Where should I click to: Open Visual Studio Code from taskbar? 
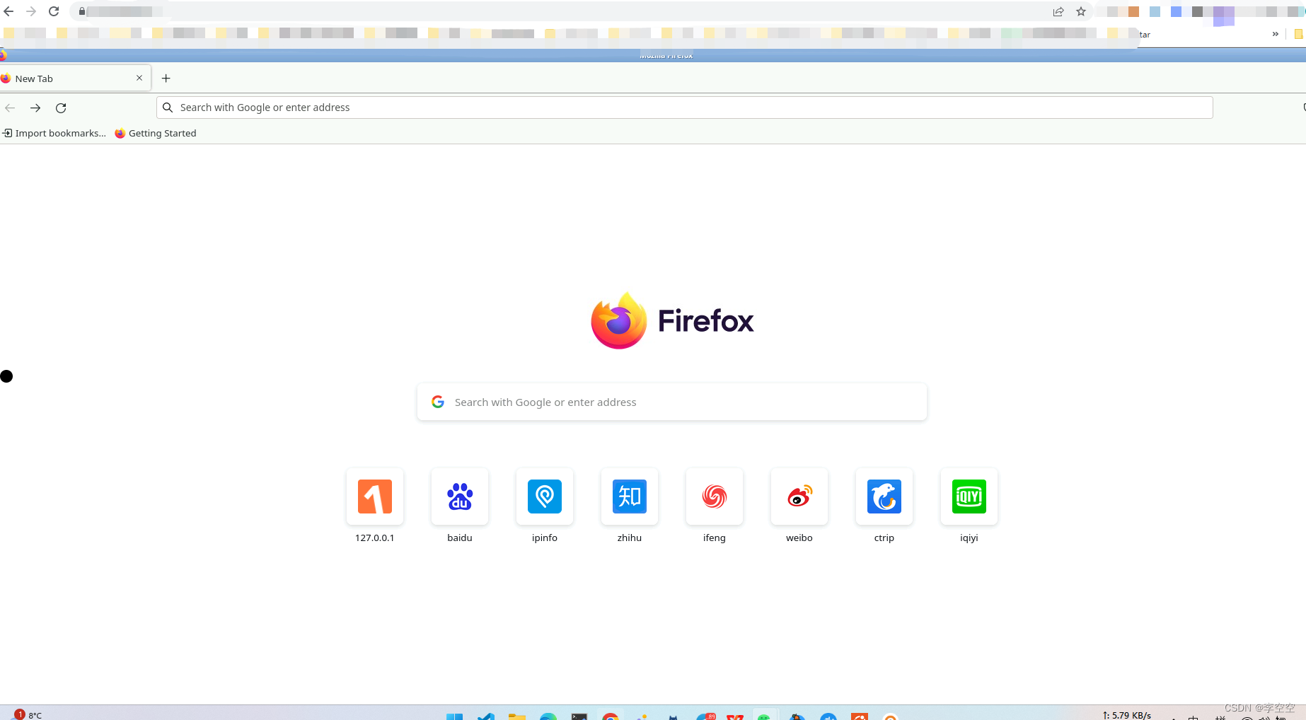(x=485, y=716)
